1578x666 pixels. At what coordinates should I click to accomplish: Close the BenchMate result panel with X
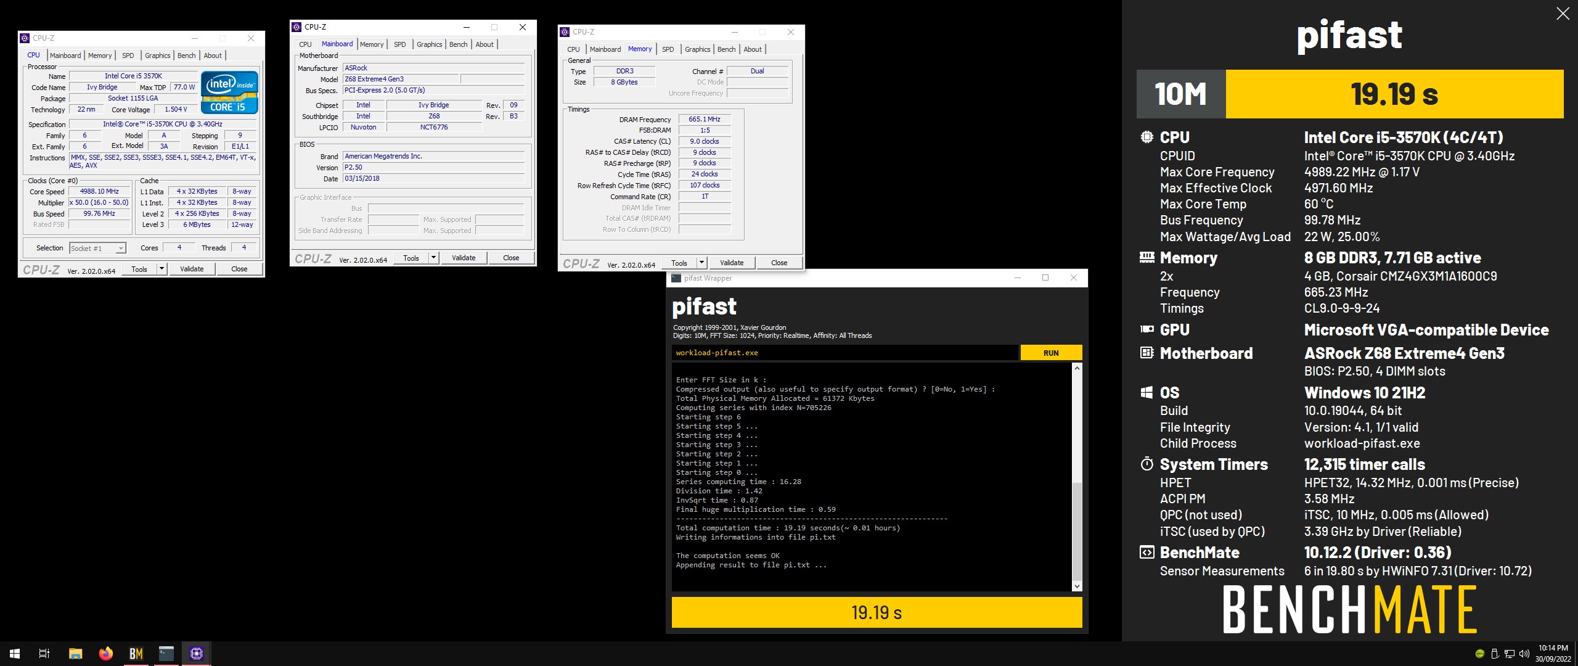coord(1563,14)
